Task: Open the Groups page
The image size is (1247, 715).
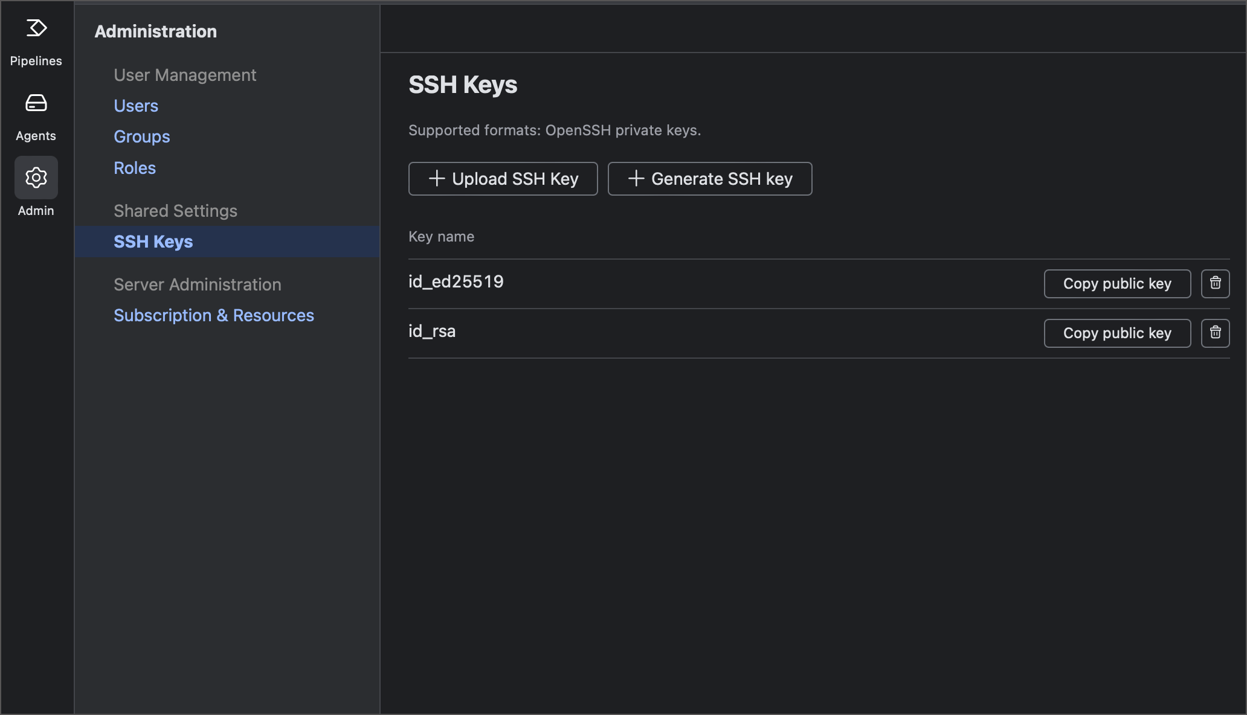Action: (x=141, y=136)
